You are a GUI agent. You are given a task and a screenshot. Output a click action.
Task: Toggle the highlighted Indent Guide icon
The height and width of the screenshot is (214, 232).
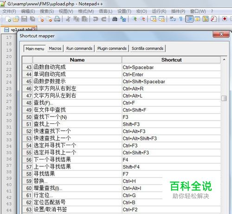point(189,19)
